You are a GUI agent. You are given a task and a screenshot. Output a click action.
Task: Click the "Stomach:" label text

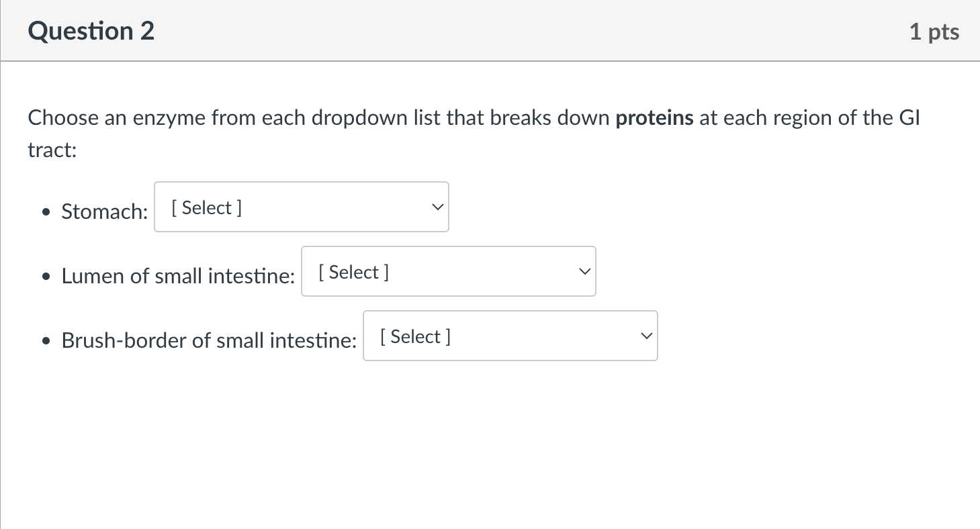[105, 212]
